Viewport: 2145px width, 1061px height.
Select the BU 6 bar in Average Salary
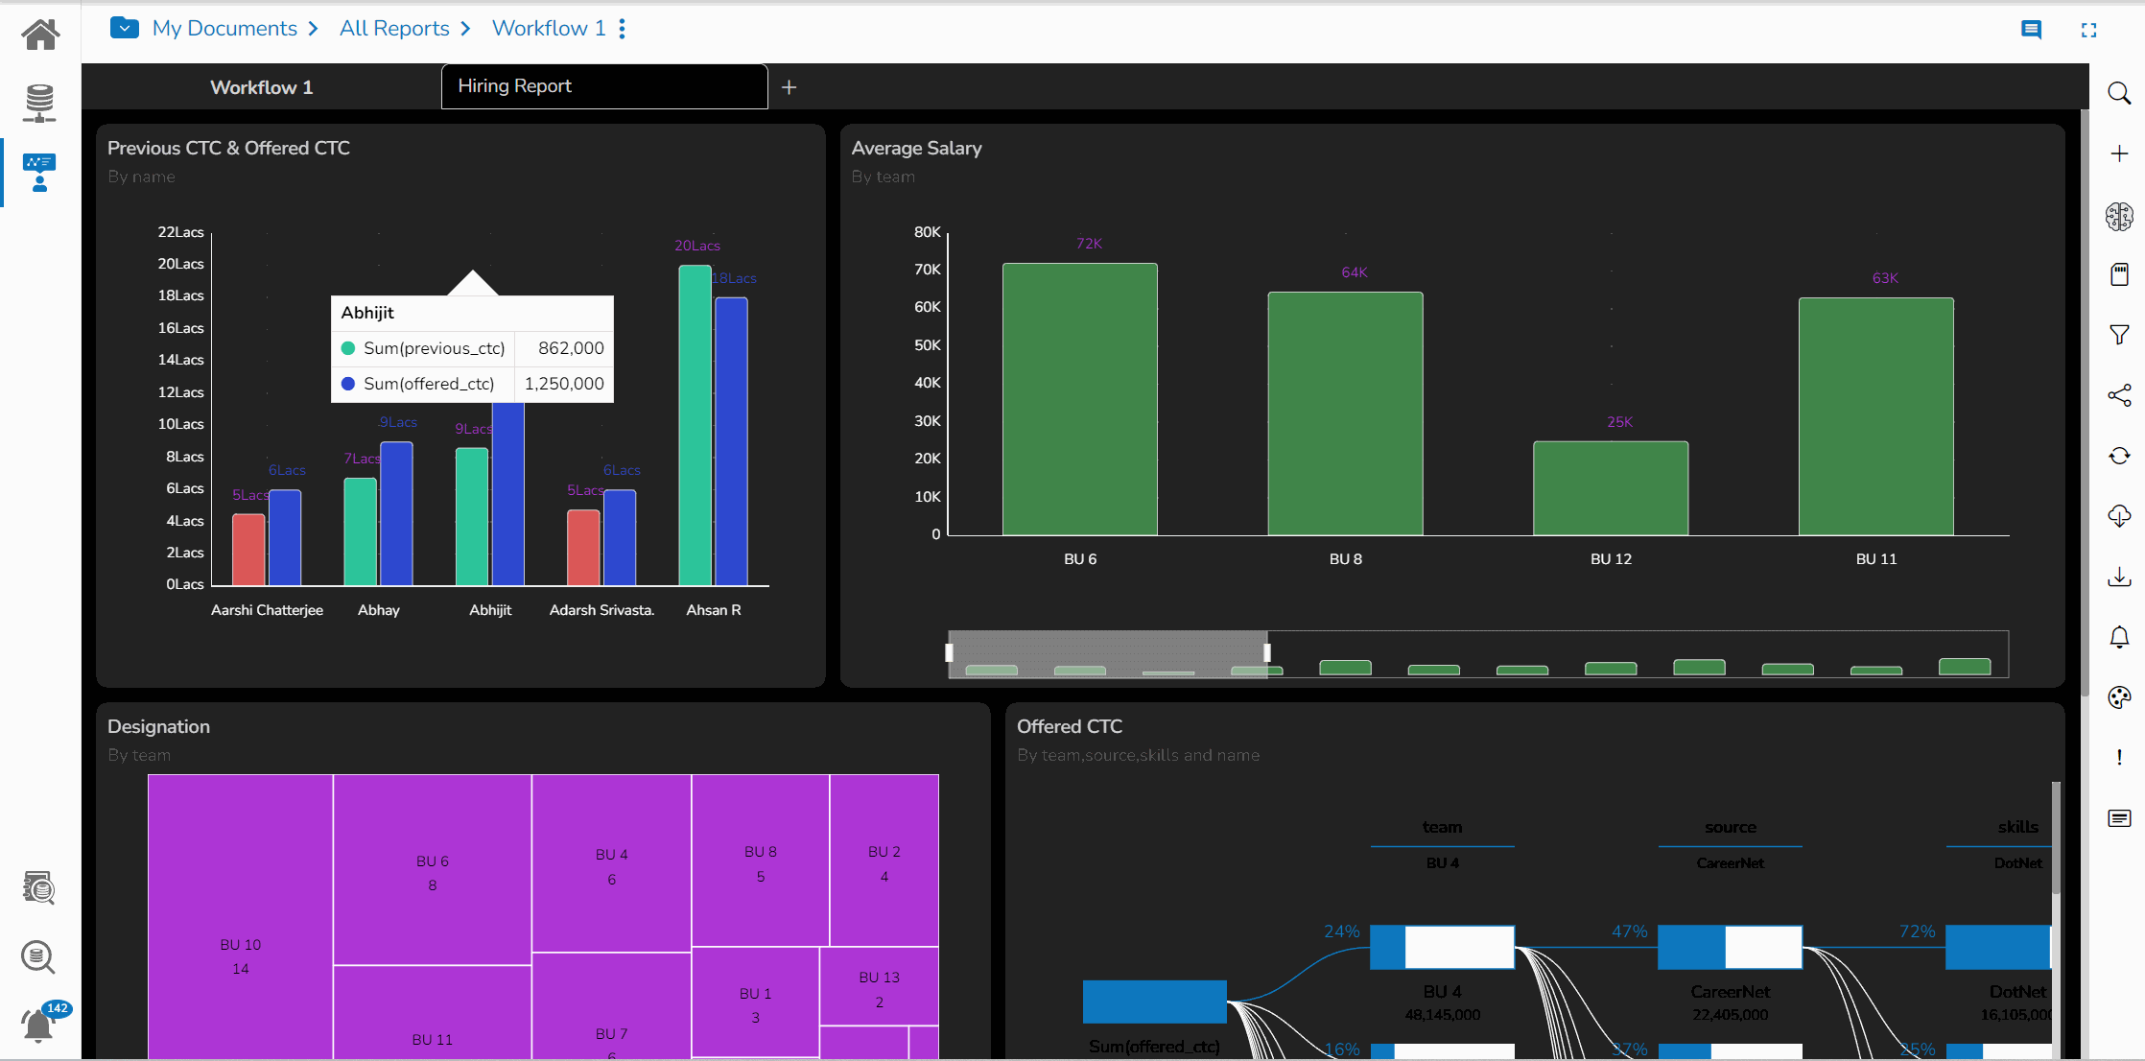click(1080, 399)
